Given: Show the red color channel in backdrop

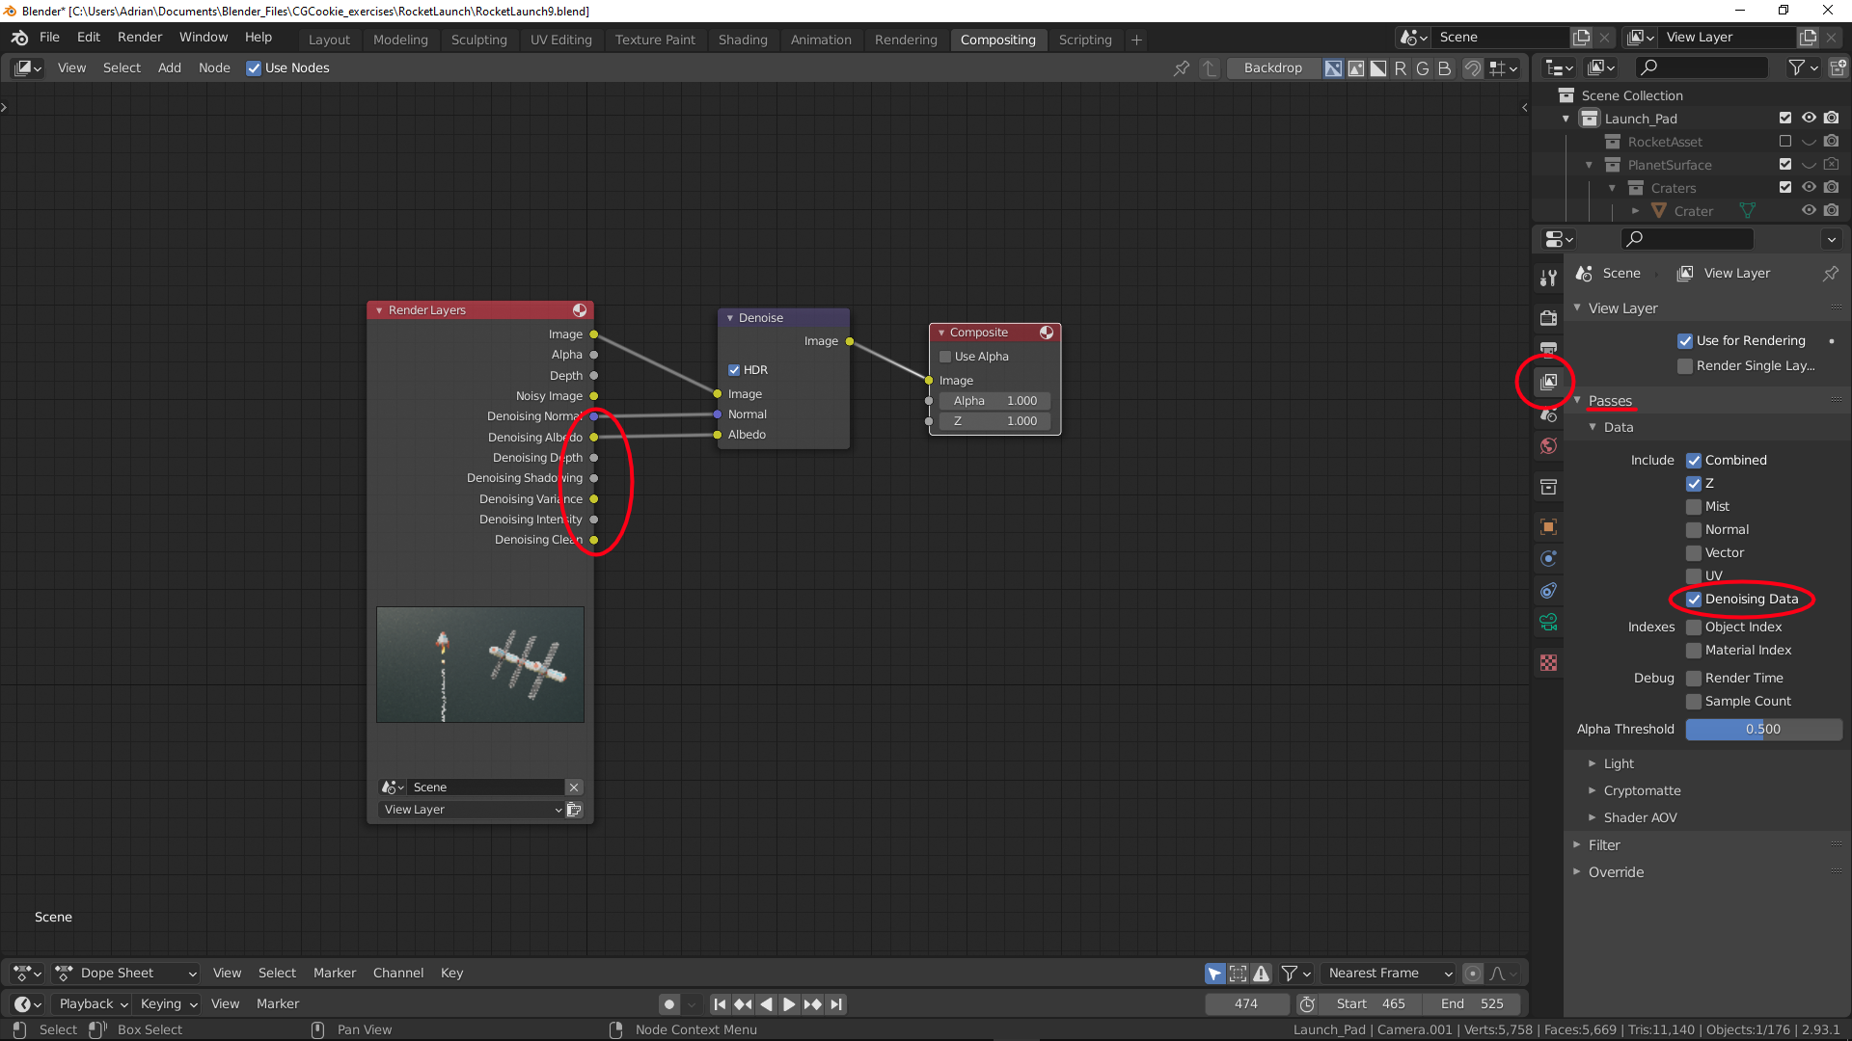Looking at the screenshot, I should tap(1400, 68).
